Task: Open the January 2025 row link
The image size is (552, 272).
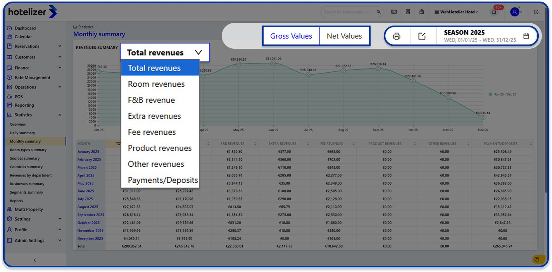Action: 89,152
